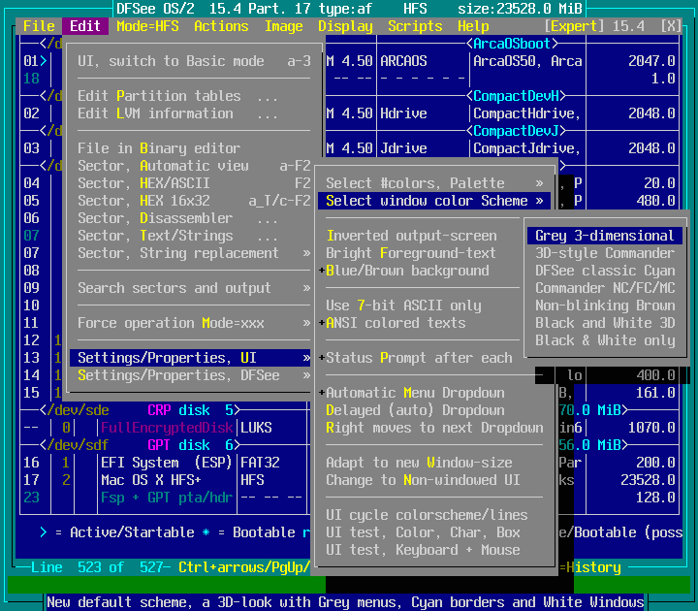Click /dev/sde CRP disk 5 header

140,409
